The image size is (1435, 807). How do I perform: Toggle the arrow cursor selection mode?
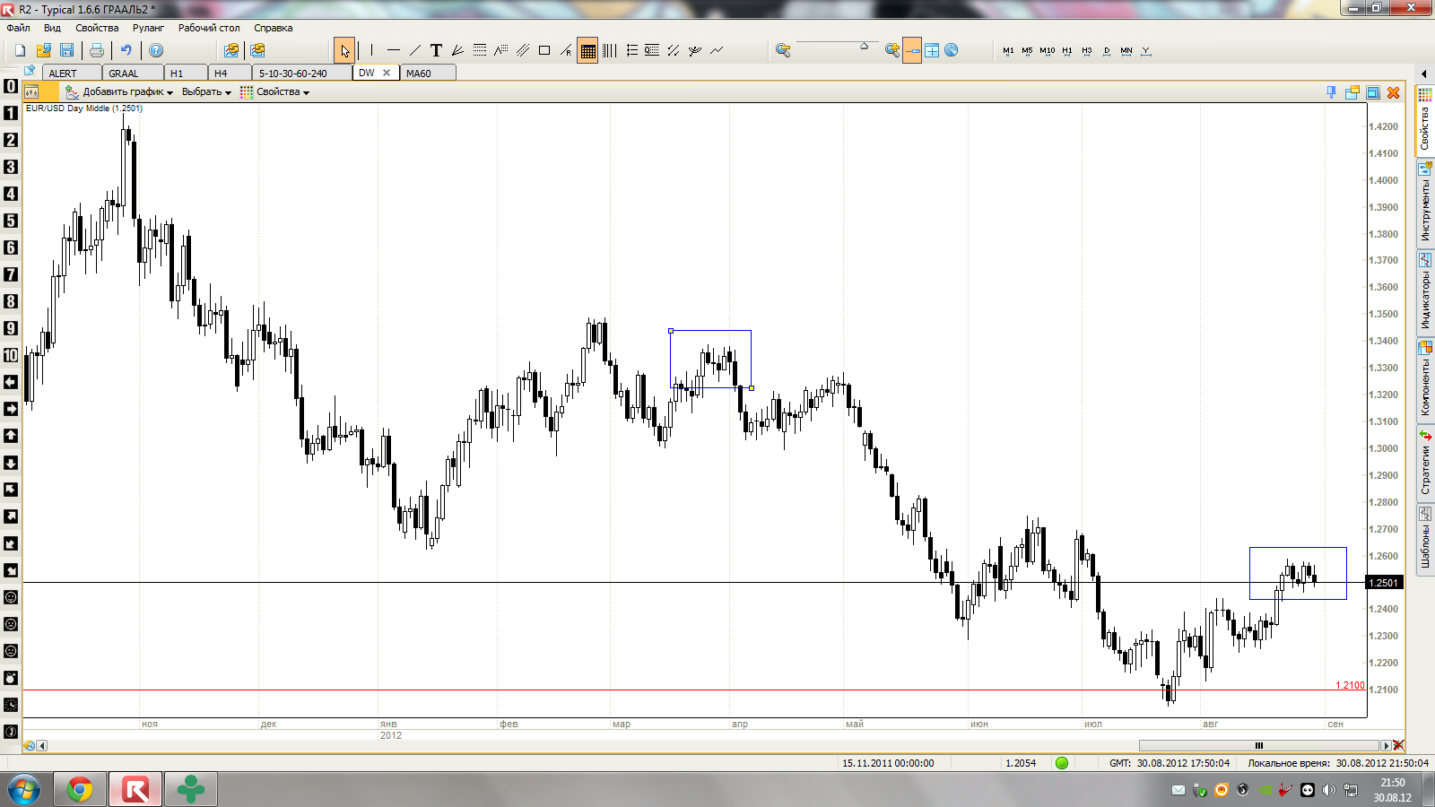(x=344, y=50)
